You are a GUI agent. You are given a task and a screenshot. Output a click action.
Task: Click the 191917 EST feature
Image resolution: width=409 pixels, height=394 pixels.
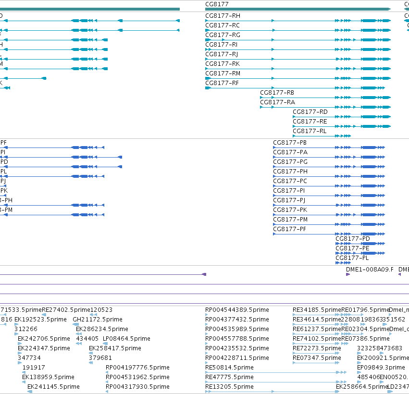point(34,368)
